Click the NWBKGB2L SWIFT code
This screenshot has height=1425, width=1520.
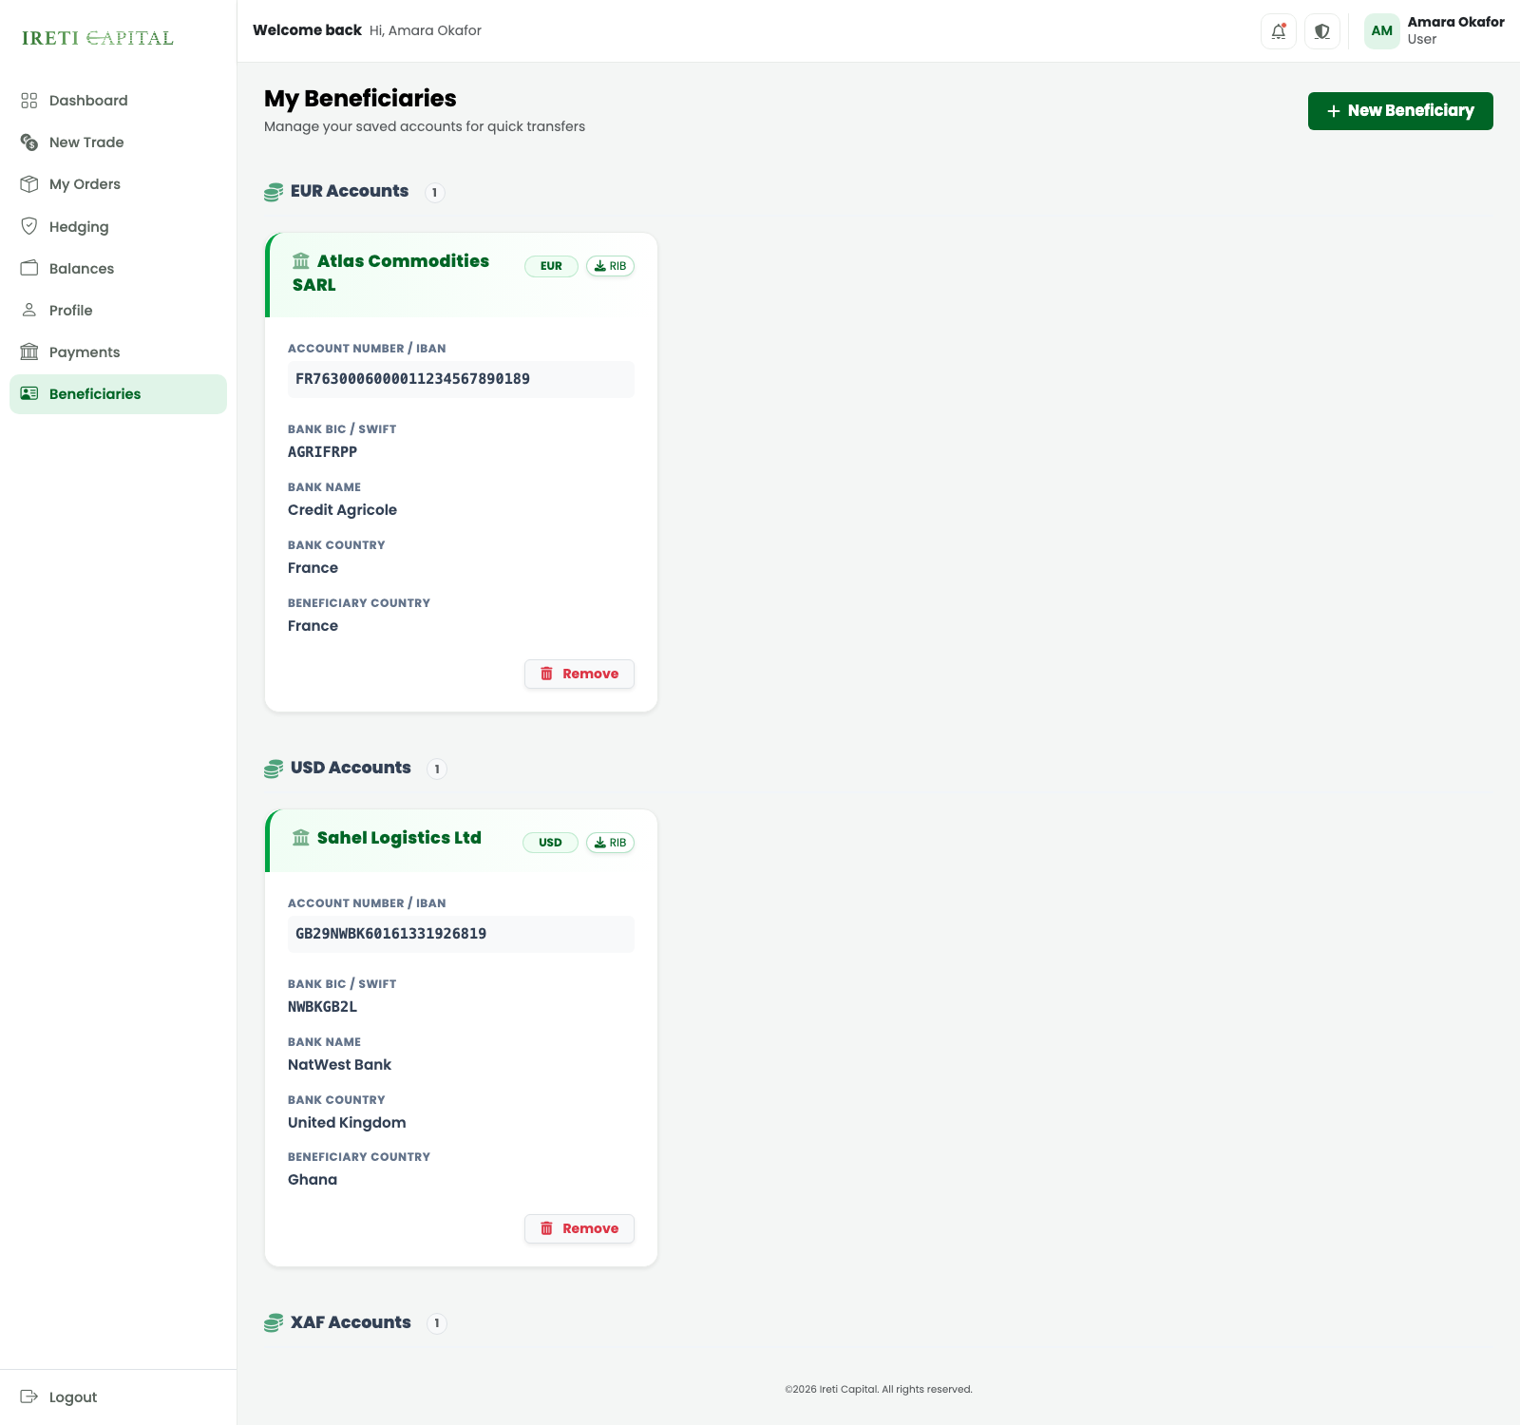[x=323, y=1007]
